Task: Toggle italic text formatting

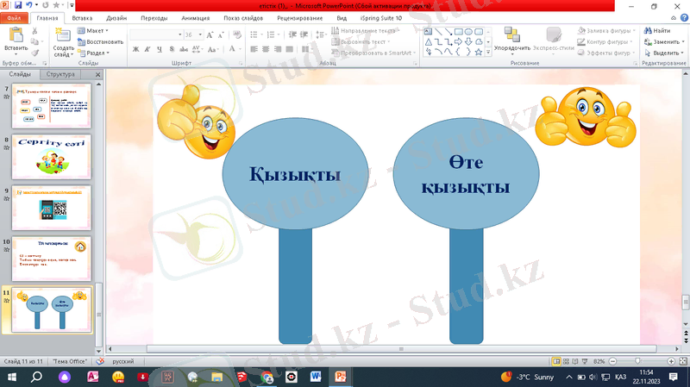Action: (x=147, y=50)
